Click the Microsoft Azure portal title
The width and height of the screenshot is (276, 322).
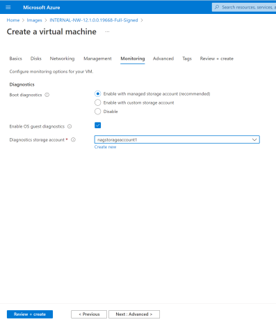pyautogui.click(x=42, y=8)
